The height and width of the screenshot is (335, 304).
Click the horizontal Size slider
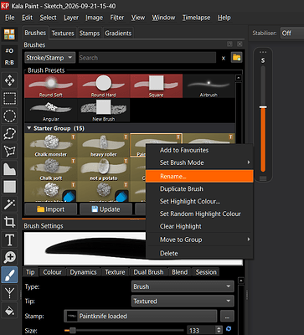pos(124,331)
